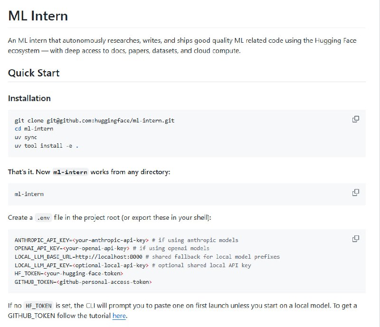The height and width of the screenshot is (327, 380).
Task: Open the GITHUB_TOKEN tutorial 'here' link
Action: (x=119, y=316)
